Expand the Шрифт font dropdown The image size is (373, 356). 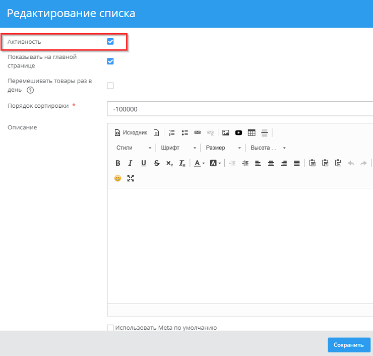coord(178,148)
